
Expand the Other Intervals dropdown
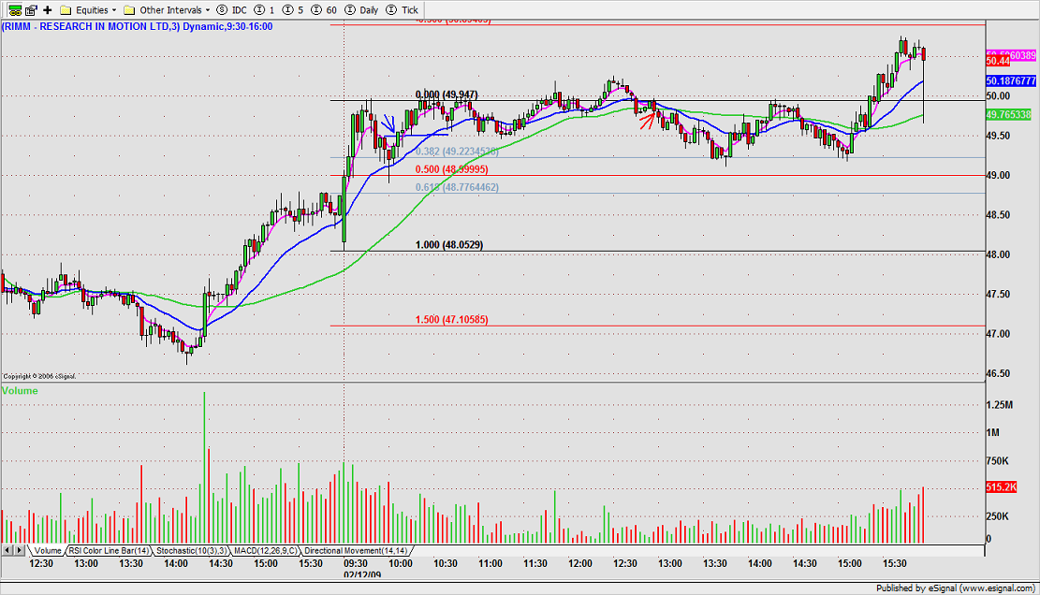(x=168, y=10)
